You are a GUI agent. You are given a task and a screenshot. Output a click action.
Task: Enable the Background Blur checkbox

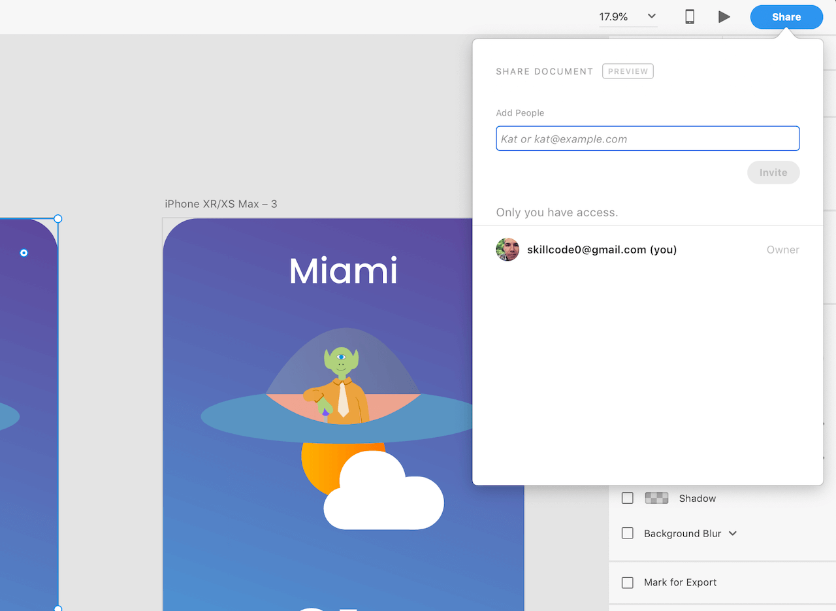coord(627,533)
